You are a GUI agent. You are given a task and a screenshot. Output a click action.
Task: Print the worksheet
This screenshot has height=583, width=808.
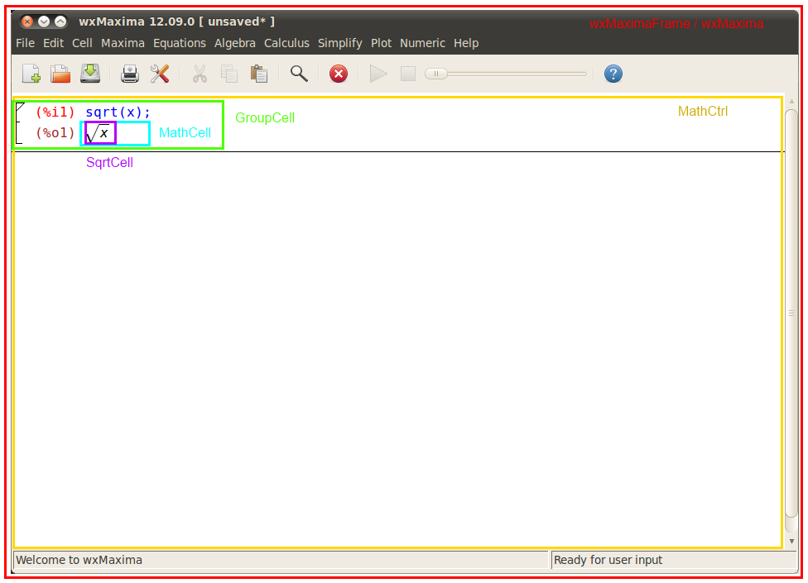tap(129, 74)
